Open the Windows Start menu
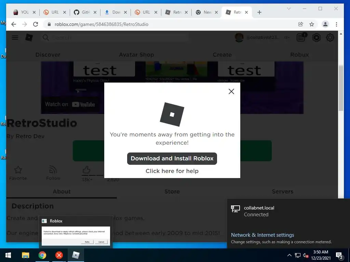Viewport: 350px width, 262px height. [x=8, y=255]
